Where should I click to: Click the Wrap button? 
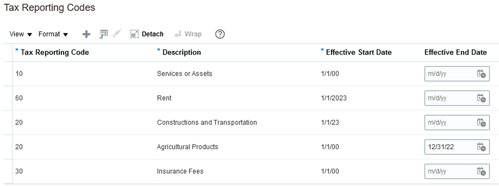(192, 34)
